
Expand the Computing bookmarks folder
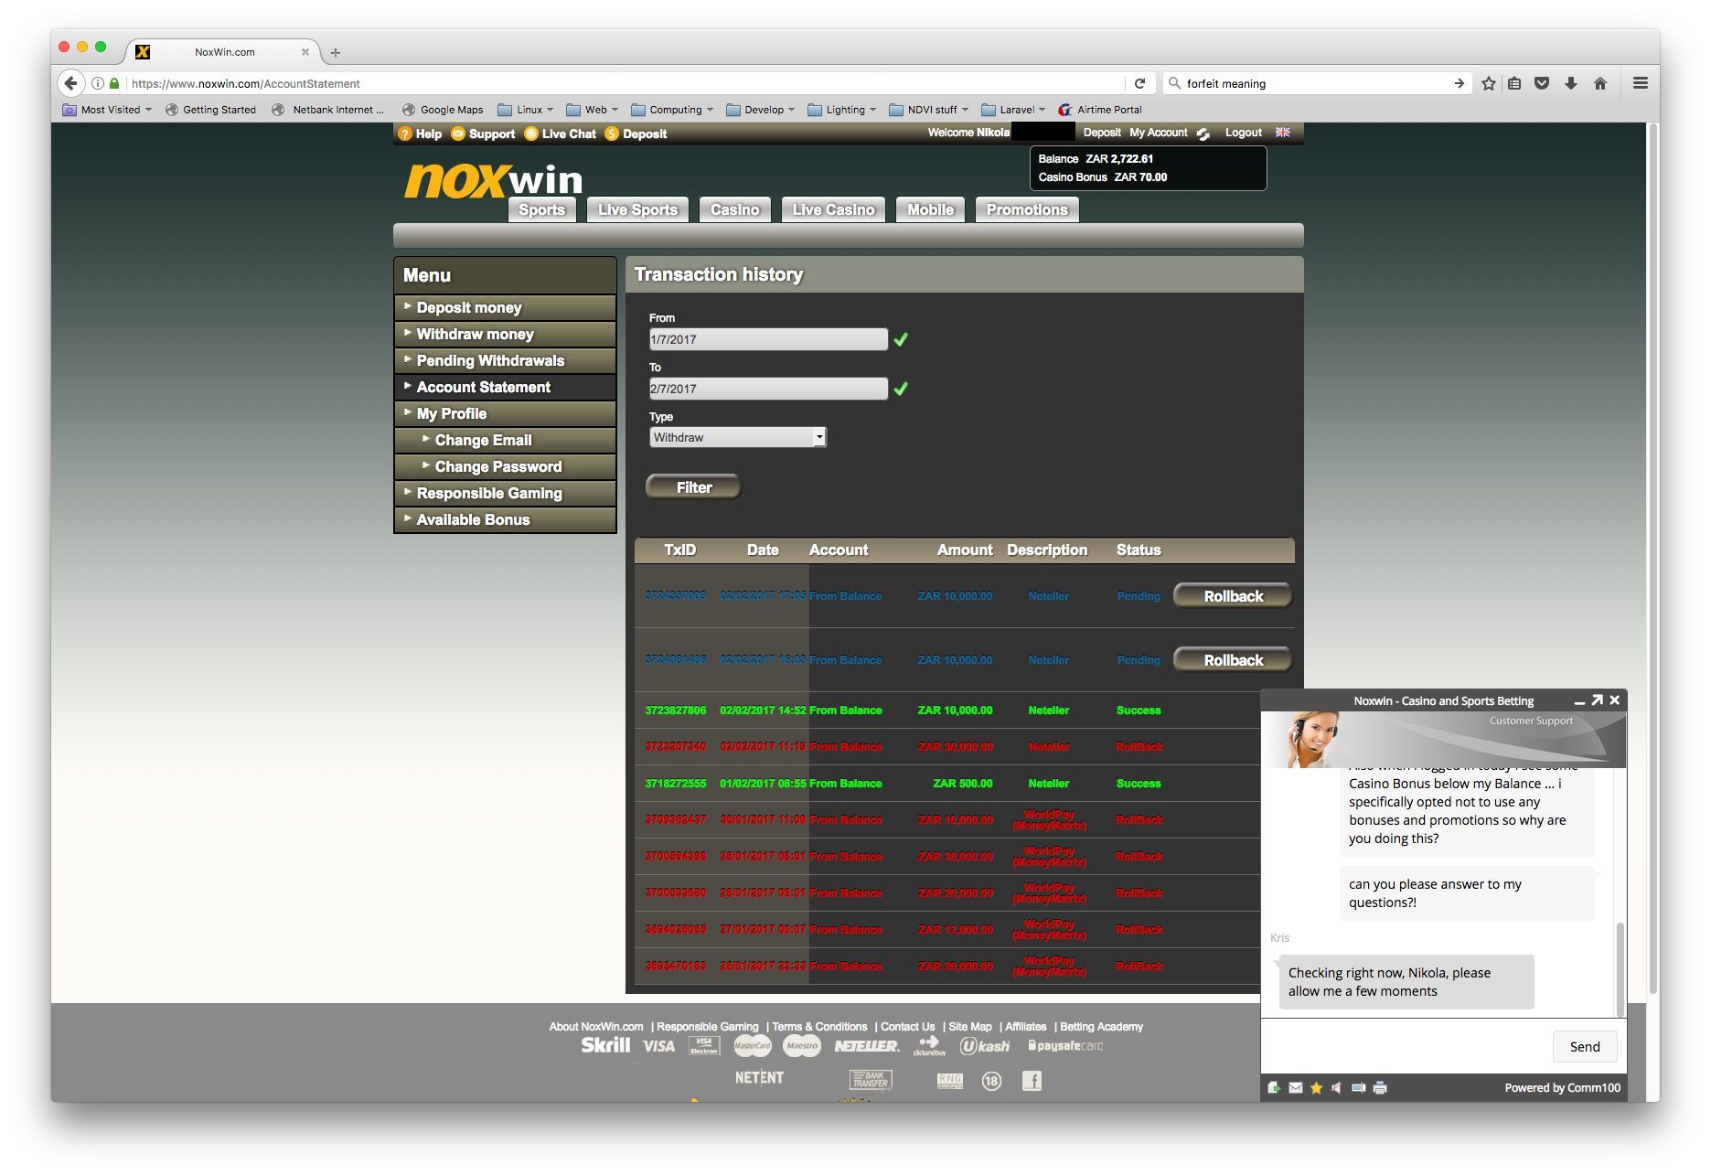(672, 110)
